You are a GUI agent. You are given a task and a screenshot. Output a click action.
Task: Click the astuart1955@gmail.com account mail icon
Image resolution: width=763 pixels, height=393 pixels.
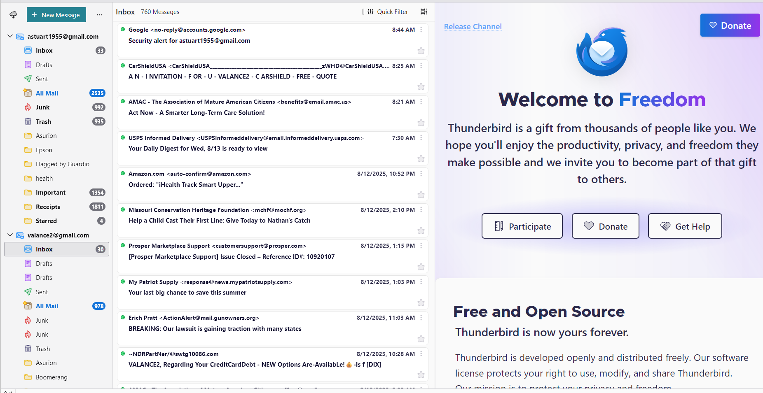pos(20,37)
